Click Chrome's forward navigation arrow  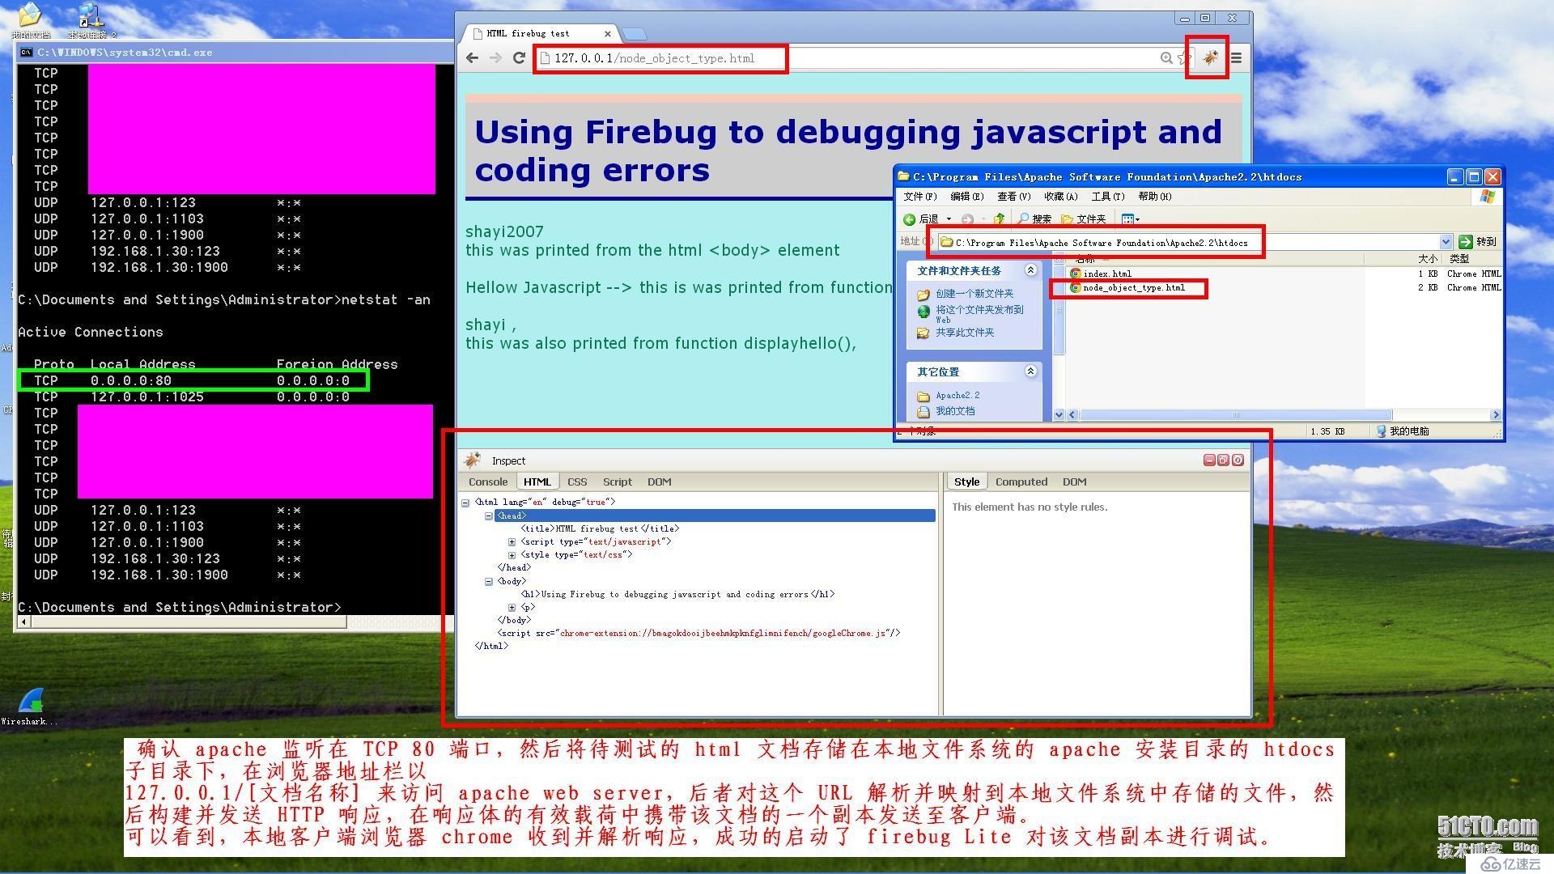click(496, 57)
